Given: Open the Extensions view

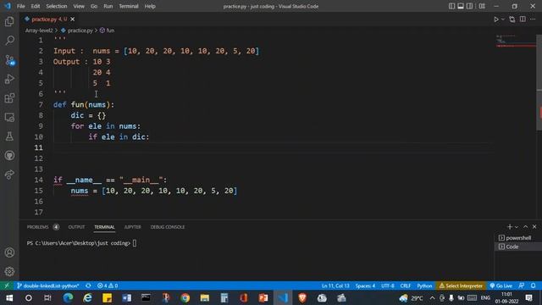Looking at the screenshot, I should tap(9, 98).
